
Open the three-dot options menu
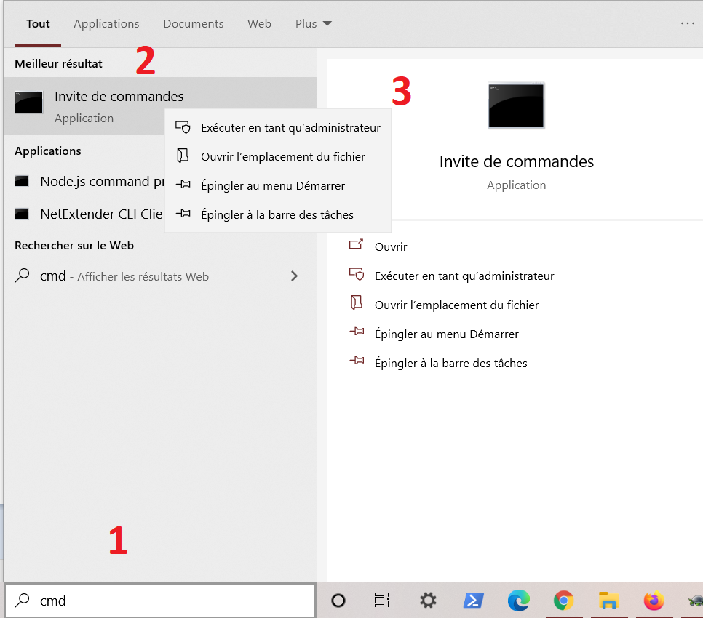pos(687,23)
